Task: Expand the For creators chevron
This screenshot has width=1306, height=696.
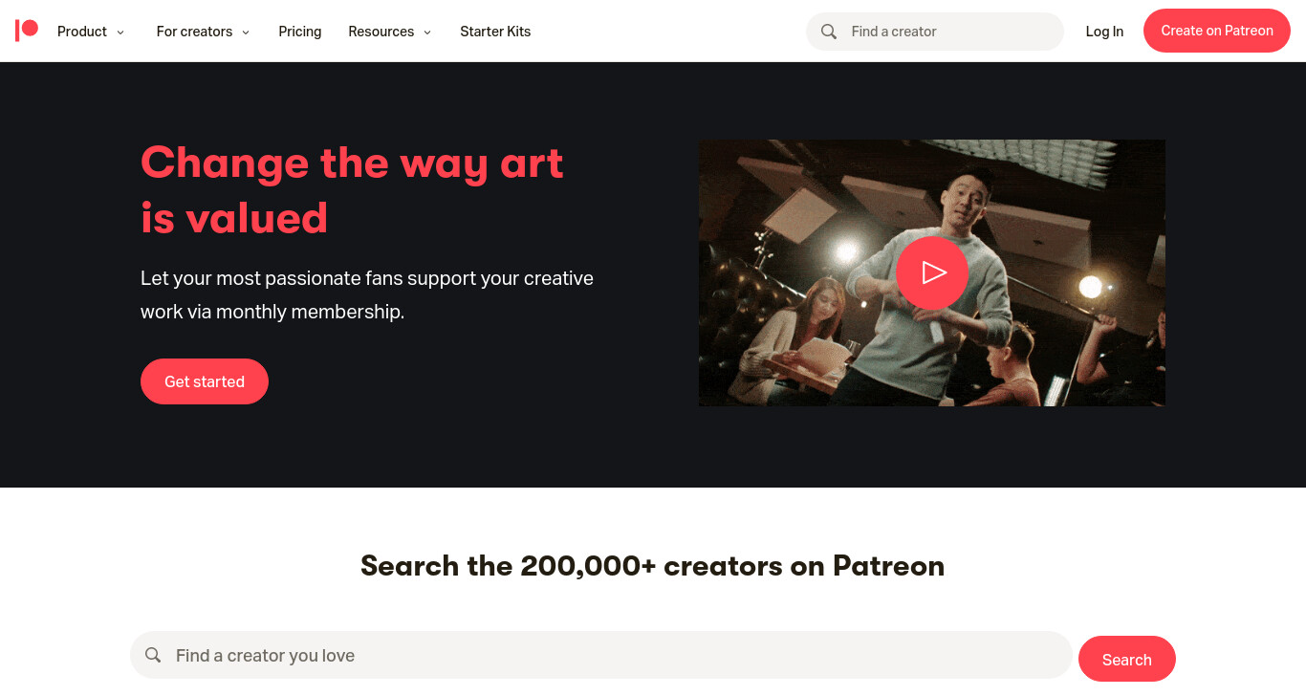Action: tap(246, 33)
